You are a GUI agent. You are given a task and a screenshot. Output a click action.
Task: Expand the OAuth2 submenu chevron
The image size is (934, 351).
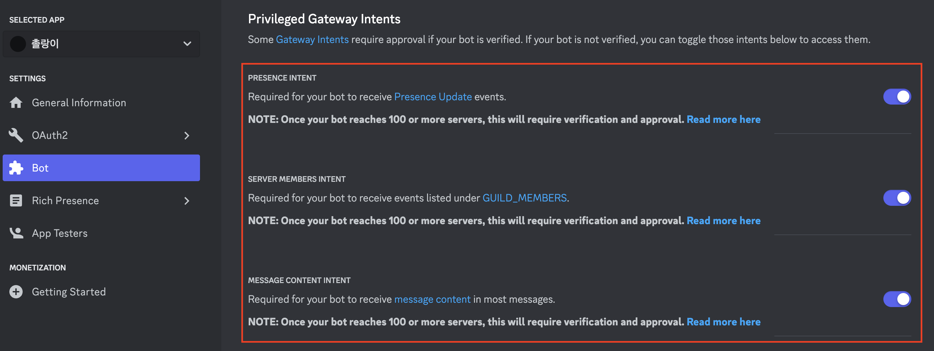[x=187, y=136]
